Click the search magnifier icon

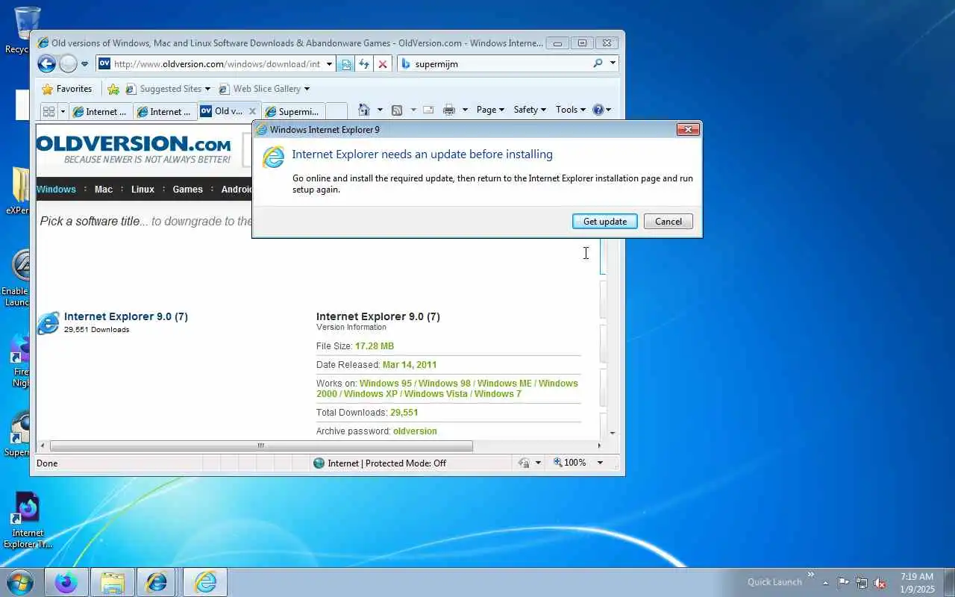[598, 63]
